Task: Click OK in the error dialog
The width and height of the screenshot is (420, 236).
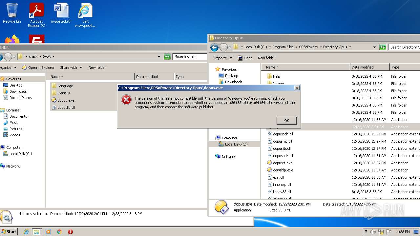Action: click(286, 120)
